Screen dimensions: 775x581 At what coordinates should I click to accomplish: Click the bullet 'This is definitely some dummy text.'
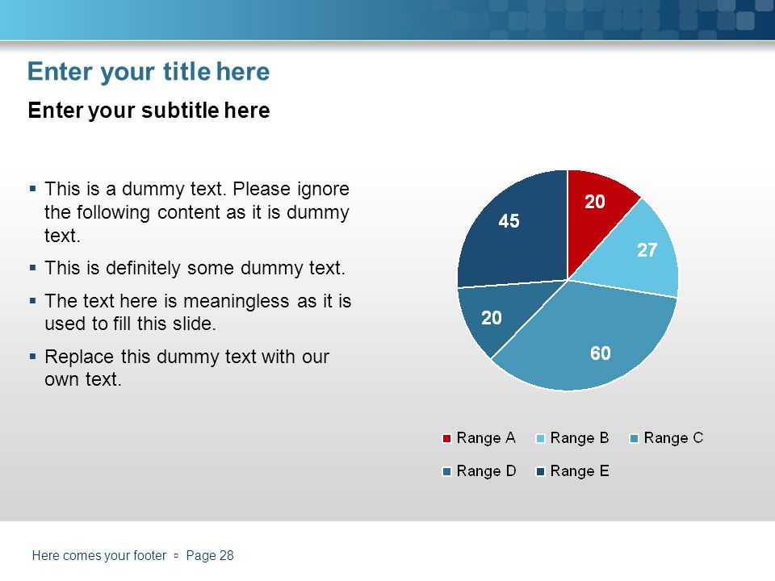[195, 268]
